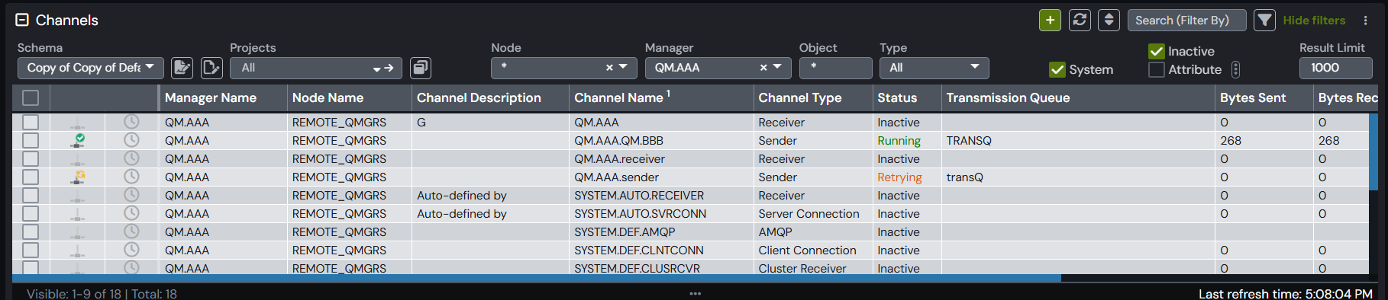Click the Search (Filter By) field
The image size is (1388, 300).
[x=1186, y=20]
